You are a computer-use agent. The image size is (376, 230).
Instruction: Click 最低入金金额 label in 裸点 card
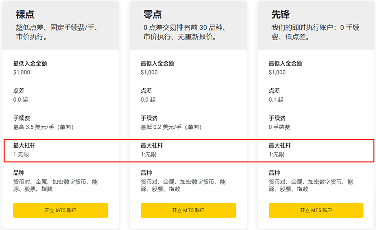click(x=30, y=63)
